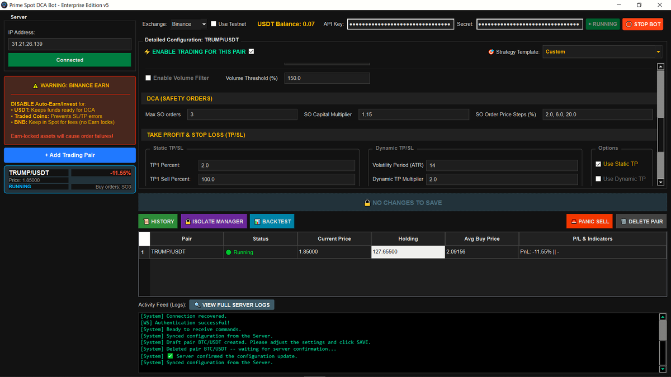Select the TRUMP/USDT pair card in sidebar
The height and width of the screenshot is (377, 671).
click(70, 179)
